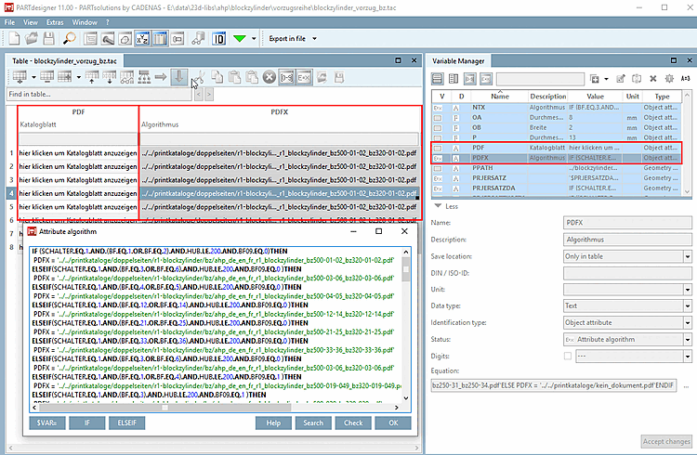
Task: Toggle the table view icon in main toolbar
Action: 160,39
